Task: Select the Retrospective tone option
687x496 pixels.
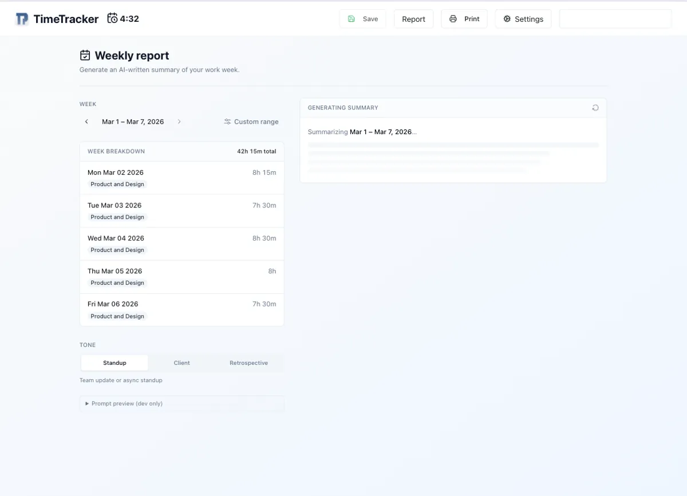Action: pyautogui.click(x=248, y=363)
